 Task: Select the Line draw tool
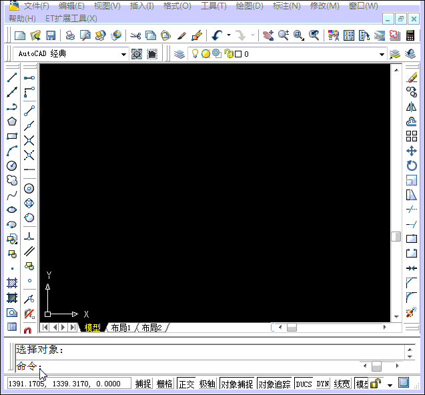(12, 77)
